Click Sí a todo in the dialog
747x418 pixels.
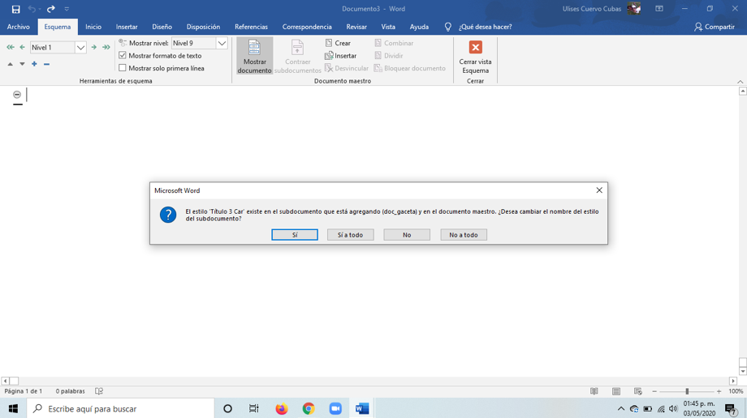tap(350, 235)
